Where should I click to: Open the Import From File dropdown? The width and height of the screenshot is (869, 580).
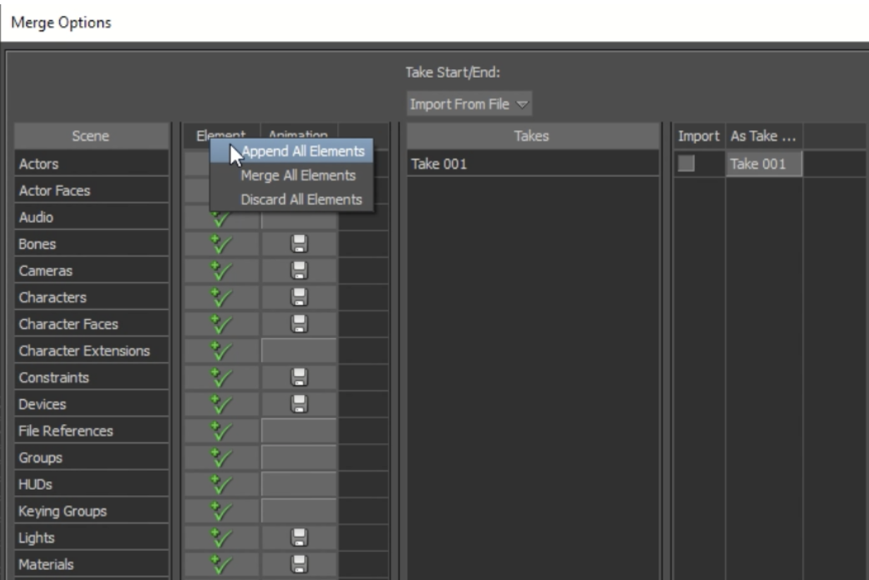point(469,104)
